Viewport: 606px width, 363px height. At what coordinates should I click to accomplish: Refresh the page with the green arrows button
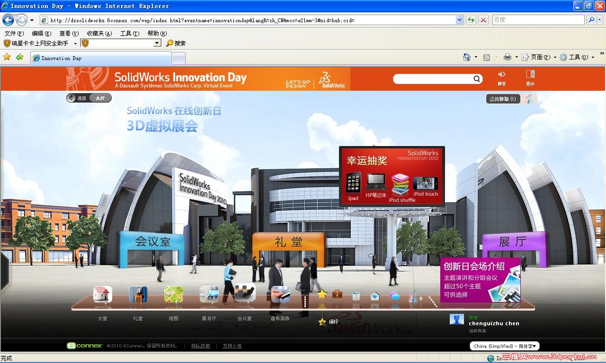(x=471, y=20)
